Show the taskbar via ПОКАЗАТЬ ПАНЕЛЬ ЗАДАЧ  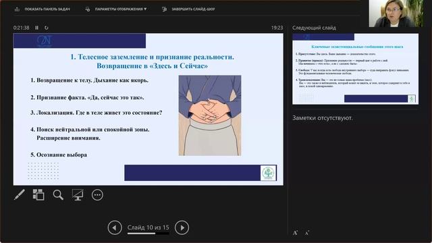42,9
